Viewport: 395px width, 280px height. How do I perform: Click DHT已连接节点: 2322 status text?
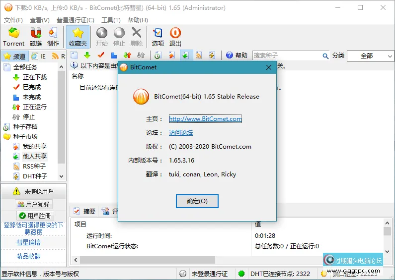click(280, 274)
